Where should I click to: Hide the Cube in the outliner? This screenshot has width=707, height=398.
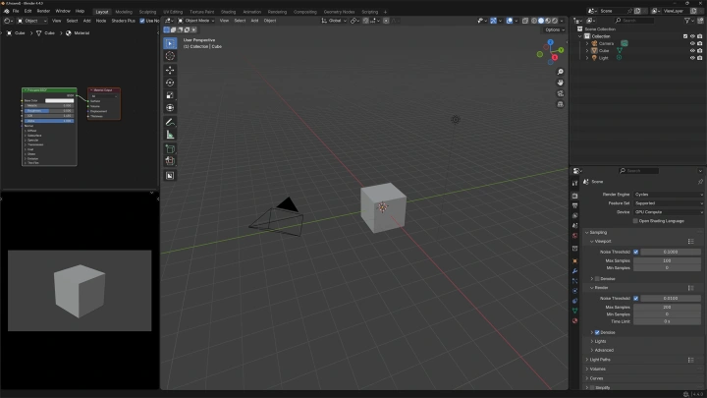click(690, 49)
